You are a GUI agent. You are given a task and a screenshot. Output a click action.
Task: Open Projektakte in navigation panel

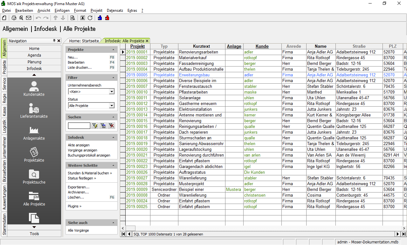(x=34, y=155)
